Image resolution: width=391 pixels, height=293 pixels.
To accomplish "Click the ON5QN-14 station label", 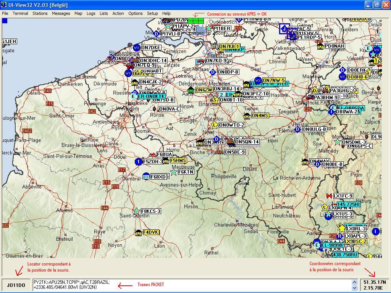I will coord(247,142).
